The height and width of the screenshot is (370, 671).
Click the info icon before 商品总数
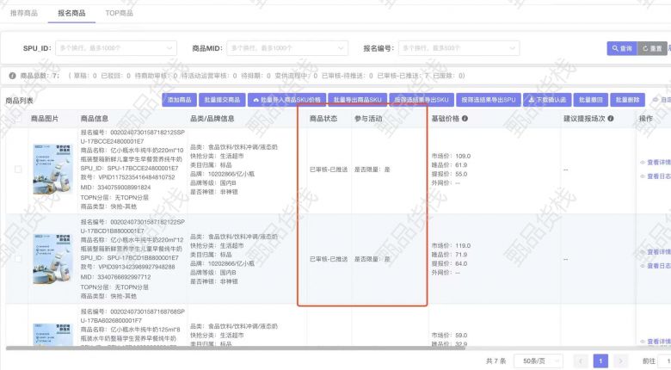coord(11,76)
